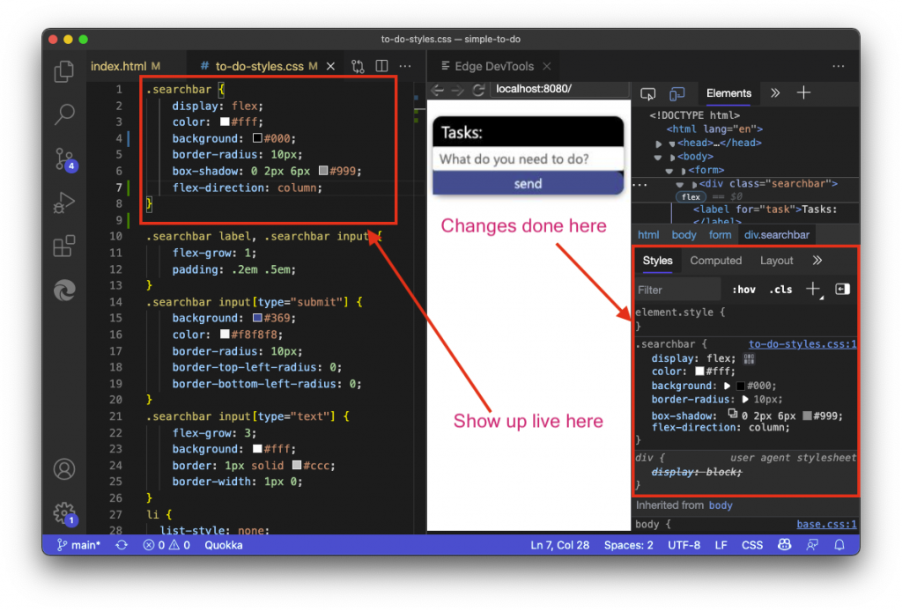Click the #fff color swatch in DevTools
Viewport: 902px width, 611px height.
(x=700, y=372)
